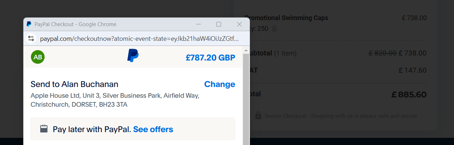Maximize the PayPal Checkout popup window
The height and width of the screenshot is (145, 454).
(x=219, y=24)
